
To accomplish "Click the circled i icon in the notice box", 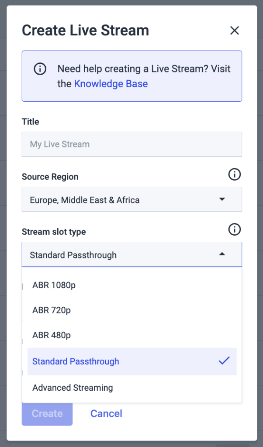I will click(40, 69).
